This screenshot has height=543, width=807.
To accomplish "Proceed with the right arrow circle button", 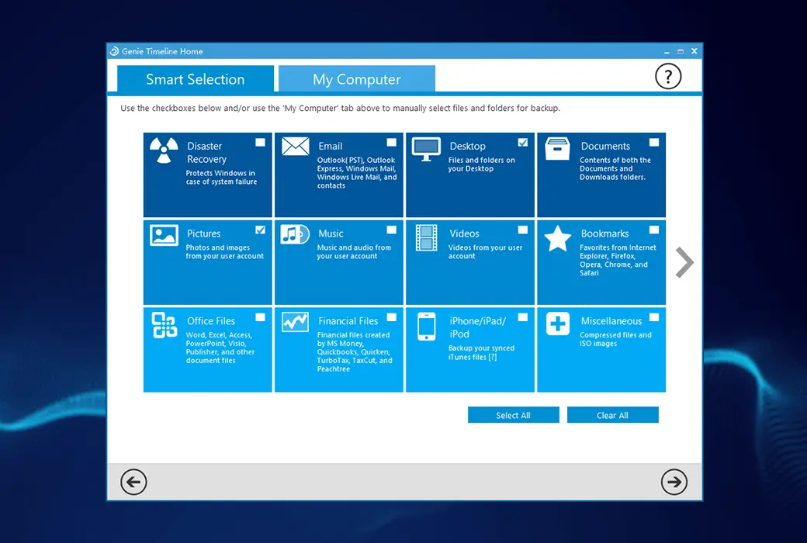I will 674,482.
